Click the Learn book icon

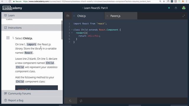[x=5, y=15]
